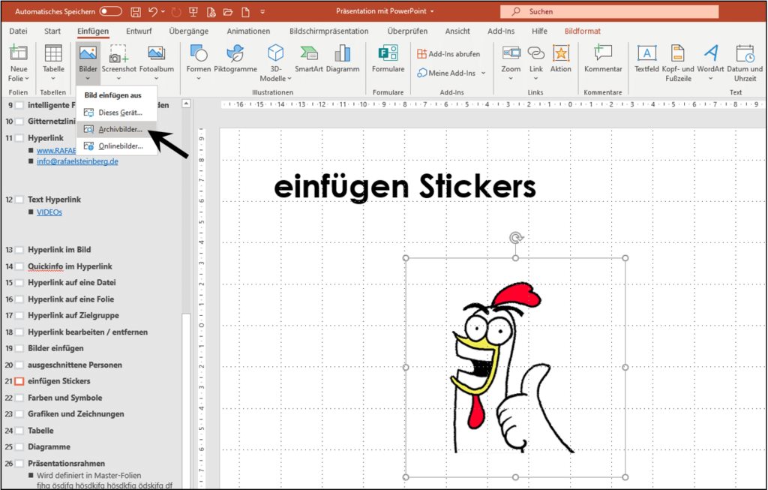
Task: Select outline entry Farben und Symbole
Action: point(64,398)
